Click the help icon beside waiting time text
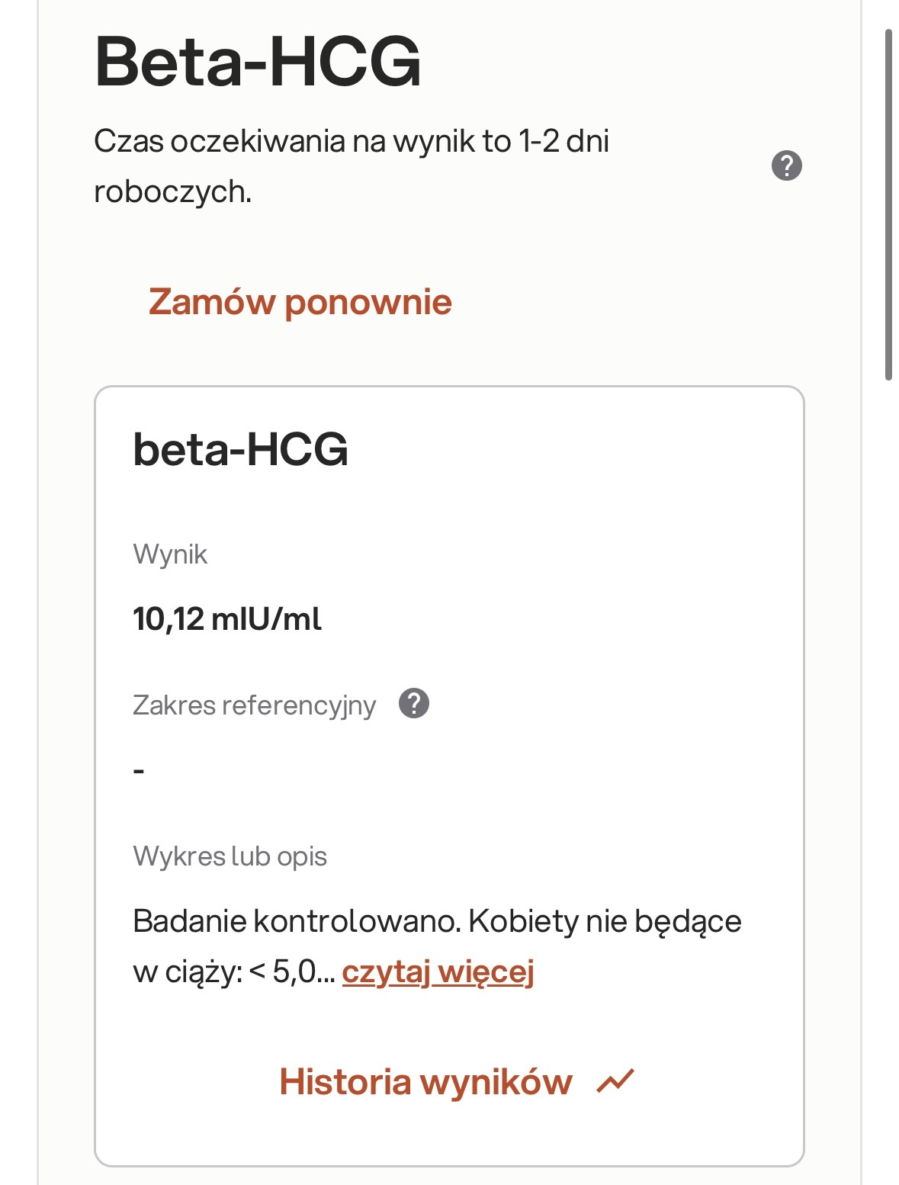Screen dimensions: 899x1185 pos(786,165)
